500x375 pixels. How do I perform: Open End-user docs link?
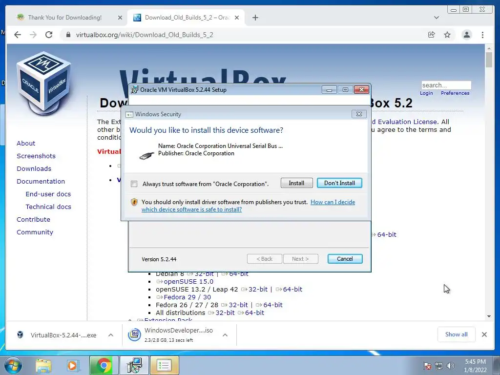click(x=48, y=194)
